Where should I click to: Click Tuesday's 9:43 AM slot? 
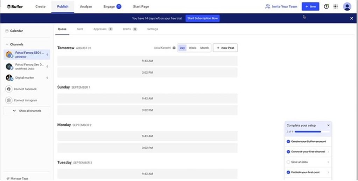(147, 174)
